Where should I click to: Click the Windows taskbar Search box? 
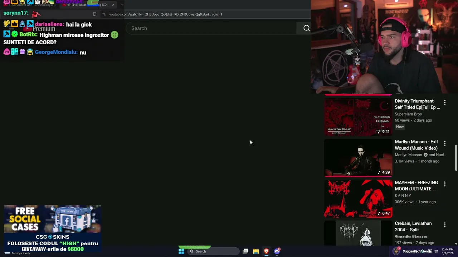click(214, 251)
